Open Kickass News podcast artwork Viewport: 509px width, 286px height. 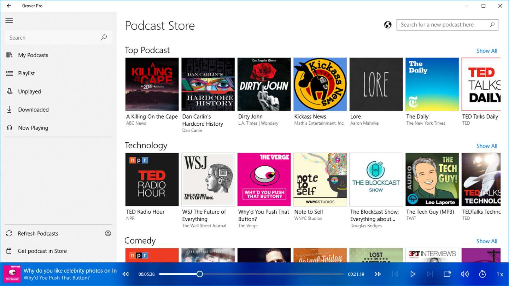pyautogui.click(x=320, y=84)
